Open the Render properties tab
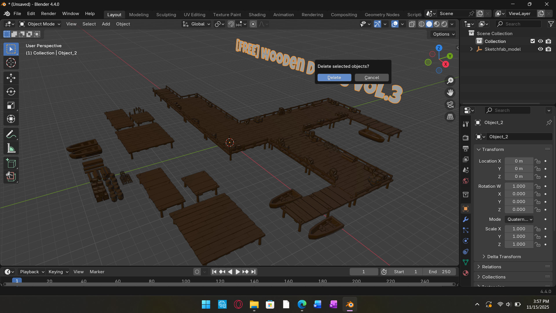The image size is (556, 313). pos(466,138)
